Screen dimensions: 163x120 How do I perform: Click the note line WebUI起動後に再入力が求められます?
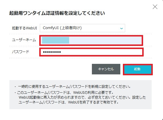click(82, 97)
